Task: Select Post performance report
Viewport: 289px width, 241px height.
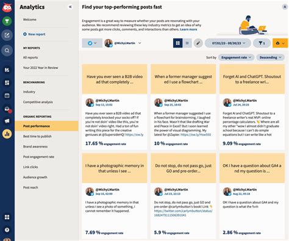Action: pyautogui.click(x=46, y=126)
